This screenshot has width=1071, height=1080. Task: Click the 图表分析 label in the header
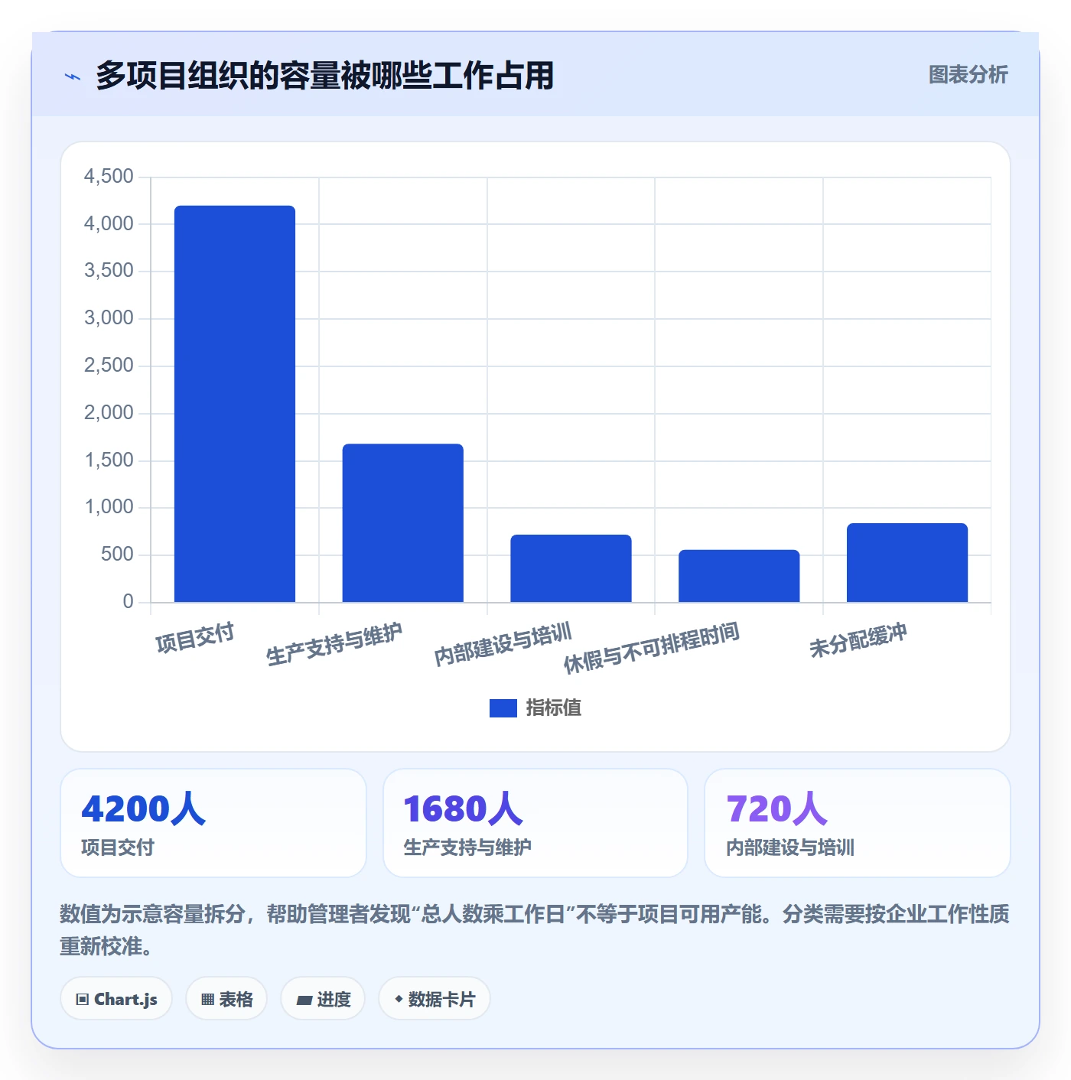pyautogui.click(x=968, y=75)
